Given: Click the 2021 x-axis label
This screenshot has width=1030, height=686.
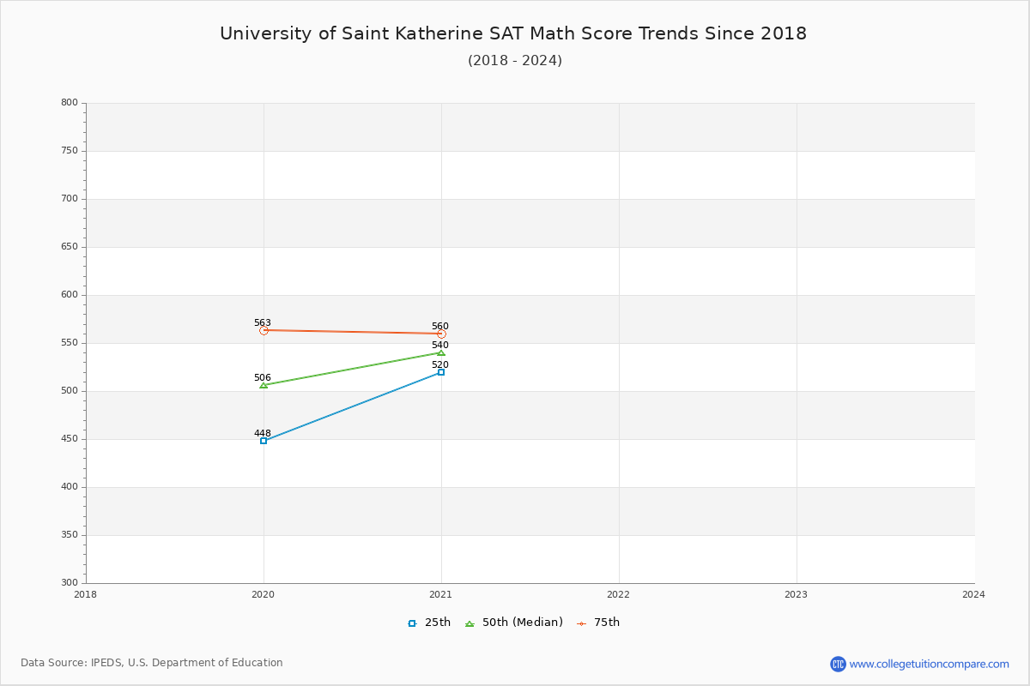Looking at the screenshot, I should click(441, 594).
